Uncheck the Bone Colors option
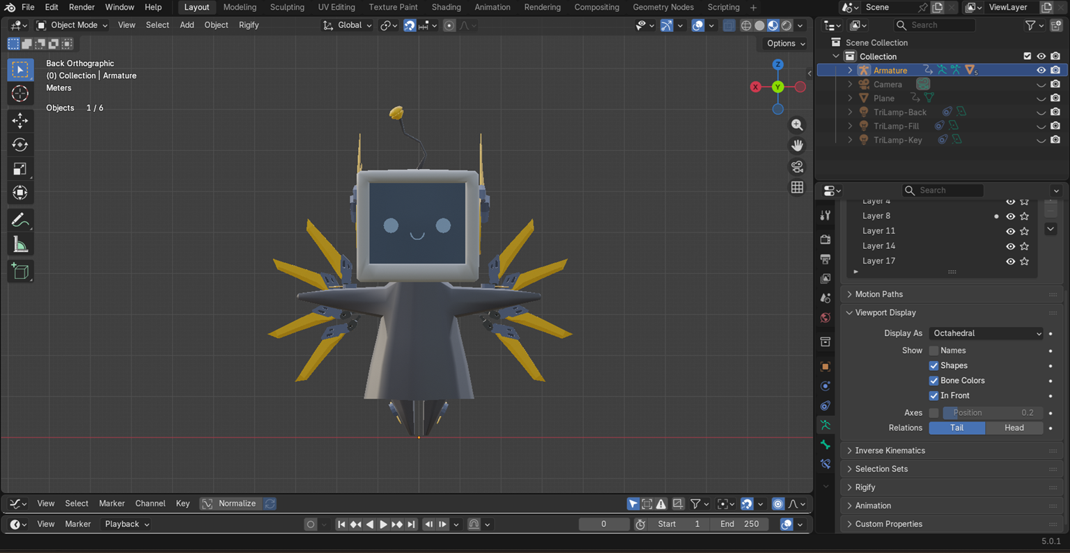 933,380
